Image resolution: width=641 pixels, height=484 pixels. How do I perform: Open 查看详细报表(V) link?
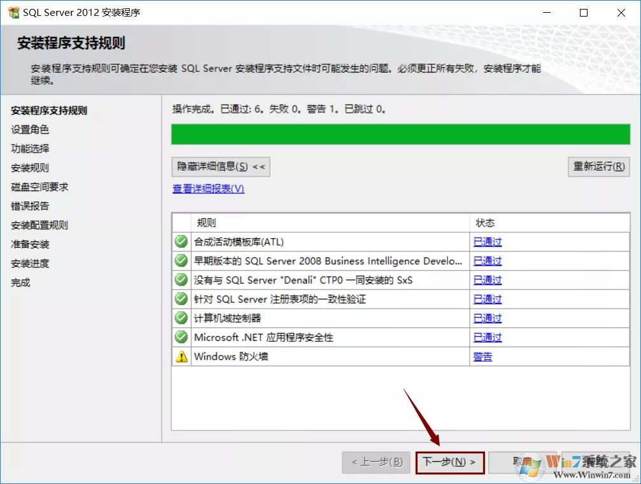point(209,189)
